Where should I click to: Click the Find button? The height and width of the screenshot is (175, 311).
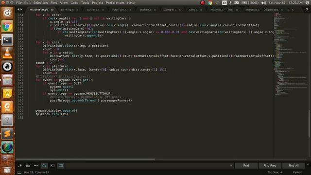pyautogui.click(x=246, y=165)
